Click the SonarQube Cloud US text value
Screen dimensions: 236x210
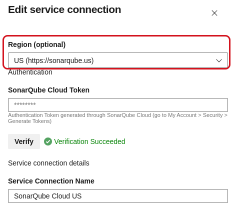click(48, 196)
